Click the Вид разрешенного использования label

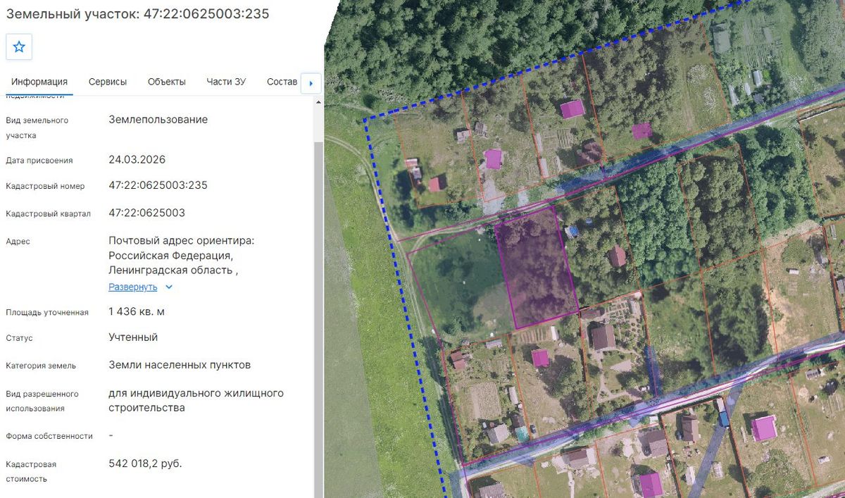pyautogui.click(x=42, y=401)
